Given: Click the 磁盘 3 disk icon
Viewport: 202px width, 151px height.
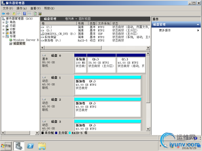Looking at the screenshot, I should pyautogui.click(x=44, y=122).
